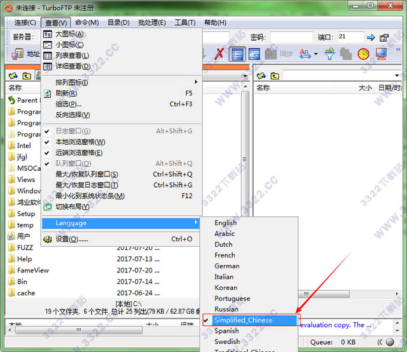Click the clock scheduler icon
Viewport: 407px width, 352px height.
tap(363, 54)
